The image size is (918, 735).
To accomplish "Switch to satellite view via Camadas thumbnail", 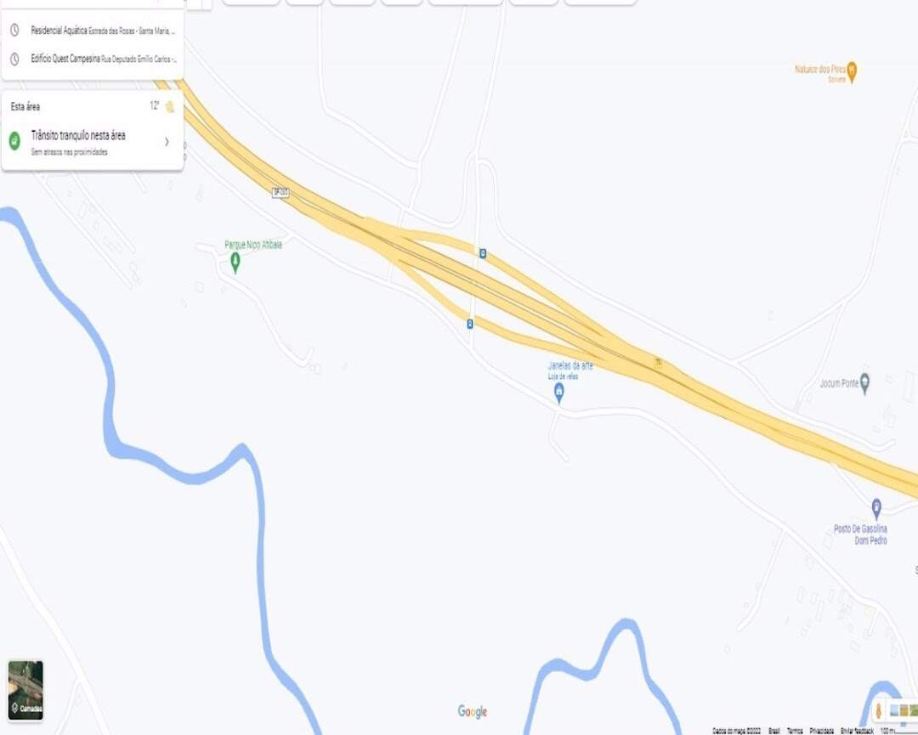I will (25, 690).
